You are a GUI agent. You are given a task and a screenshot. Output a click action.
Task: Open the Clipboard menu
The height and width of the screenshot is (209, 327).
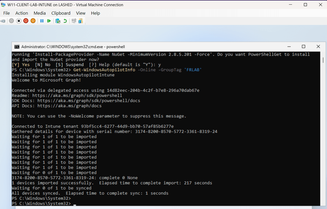pyautogui.click(x=61, y=13)
